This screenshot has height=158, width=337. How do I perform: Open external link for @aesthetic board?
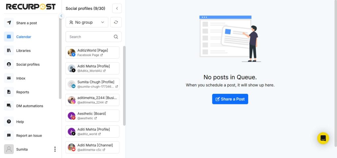(95, 118)
